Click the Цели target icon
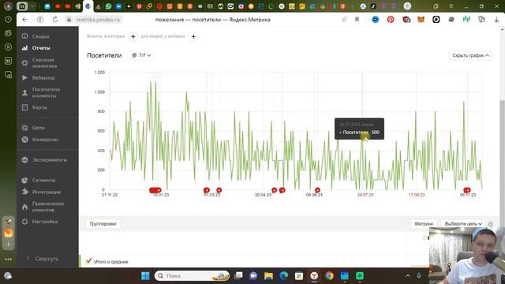505x284 pixels. click(x=24, y=128)
